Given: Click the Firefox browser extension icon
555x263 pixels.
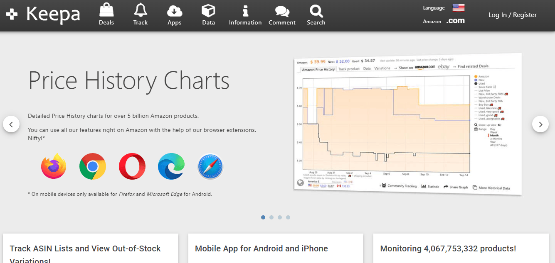Looking at the screenshot, I should point(54,166).
